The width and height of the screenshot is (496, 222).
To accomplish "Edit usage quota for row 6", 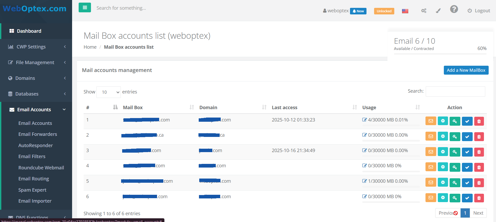I will click(364, 196).
